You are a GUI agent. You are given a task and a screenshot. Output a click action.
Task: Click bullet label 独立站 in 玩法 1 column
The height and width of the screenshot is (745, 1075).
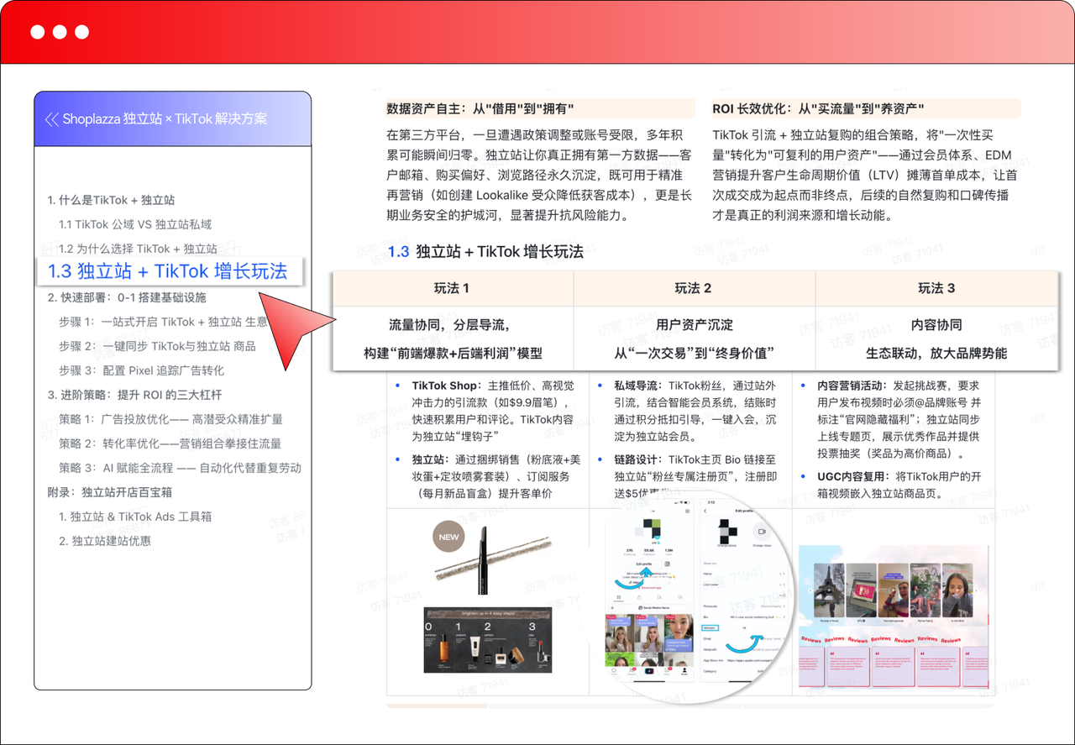428,459
